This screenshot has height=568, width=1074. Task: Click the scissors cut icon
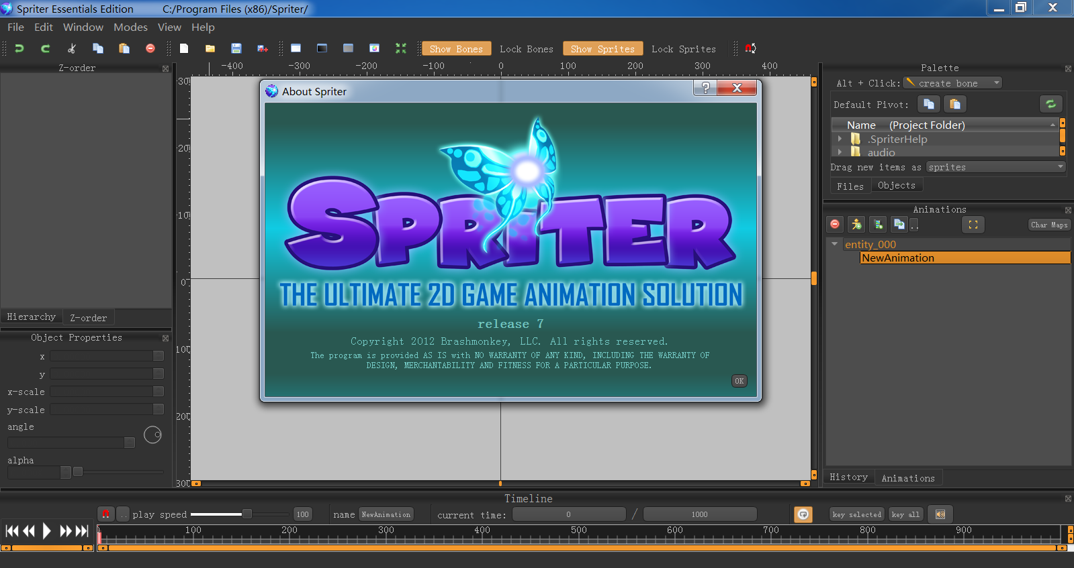(72, 48)
